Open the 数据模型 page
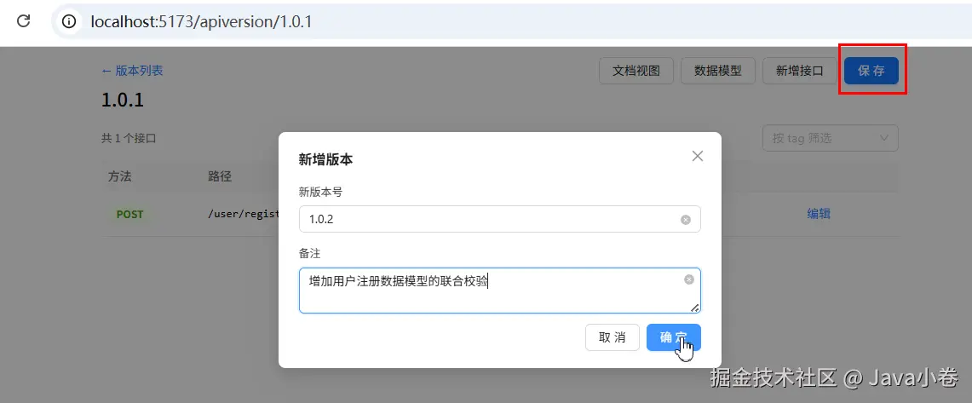The image size is (972, 403). click(x=718, y=71)
